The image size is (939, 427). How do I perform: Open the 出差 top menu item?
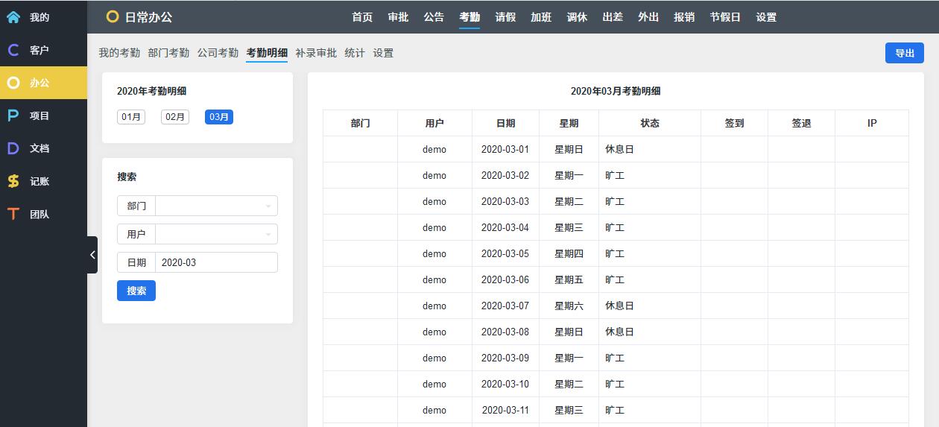(x=613, y=17)
